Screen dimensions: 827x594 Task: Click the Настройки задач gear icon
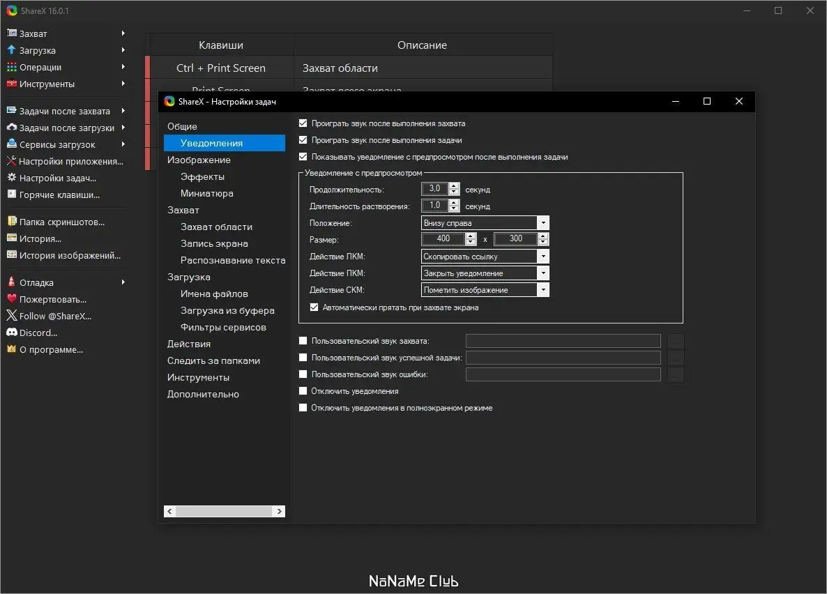12,177
